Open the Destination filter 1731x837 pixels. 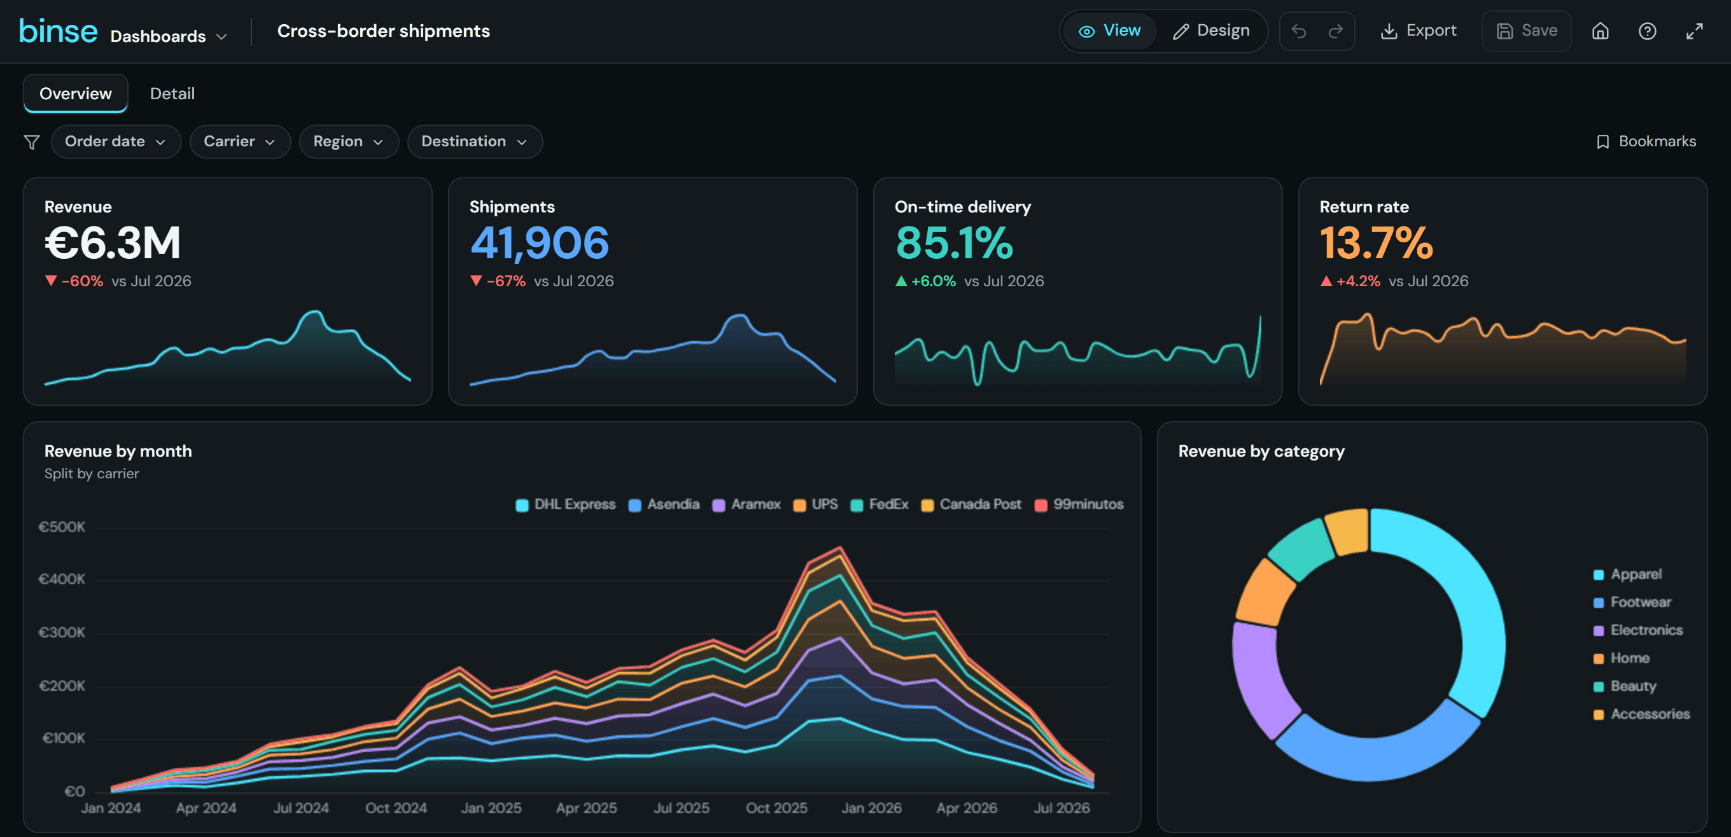click(474, 142)
